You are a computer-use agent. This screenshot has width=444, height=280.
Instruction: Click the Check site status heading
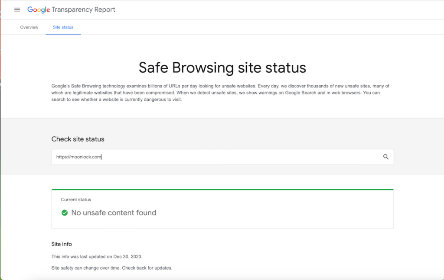[x=78, y=139]
